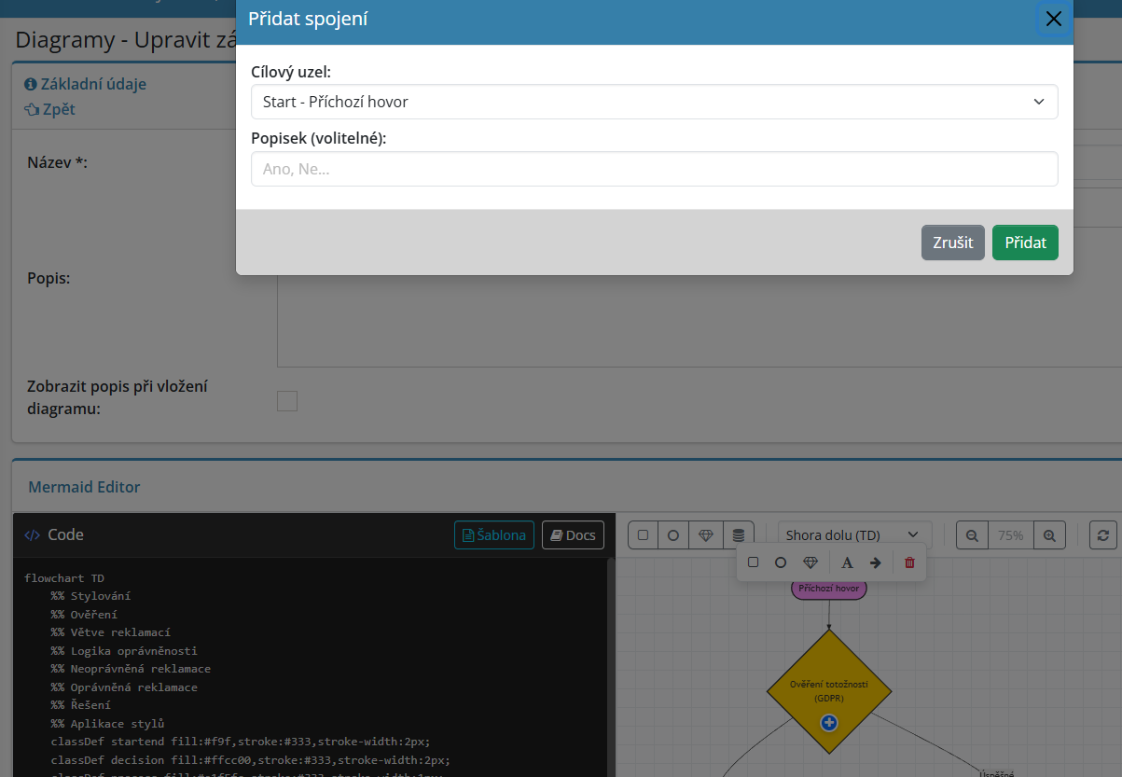The width and height of the screenshot is (1122, 777).
Task: Click the 'A' edit text icon
Action: 847,562
